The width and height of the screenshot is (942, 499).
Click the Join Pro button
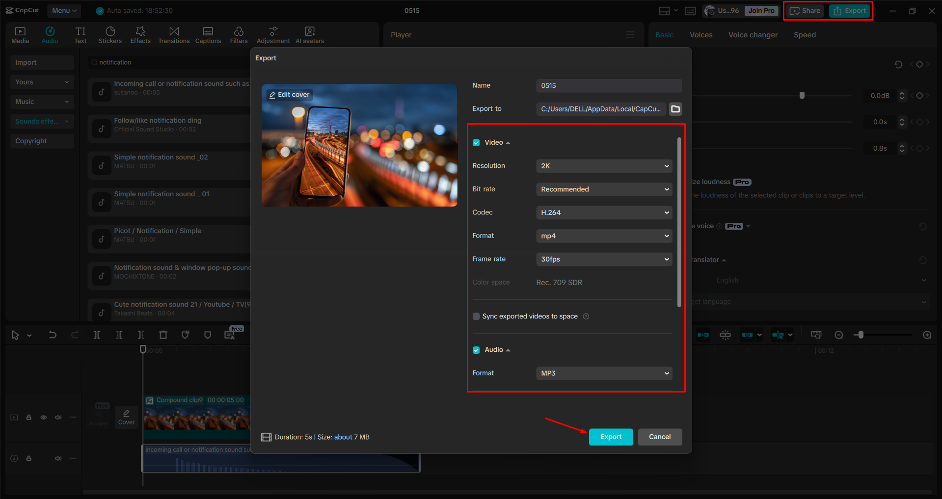[761, 10]
